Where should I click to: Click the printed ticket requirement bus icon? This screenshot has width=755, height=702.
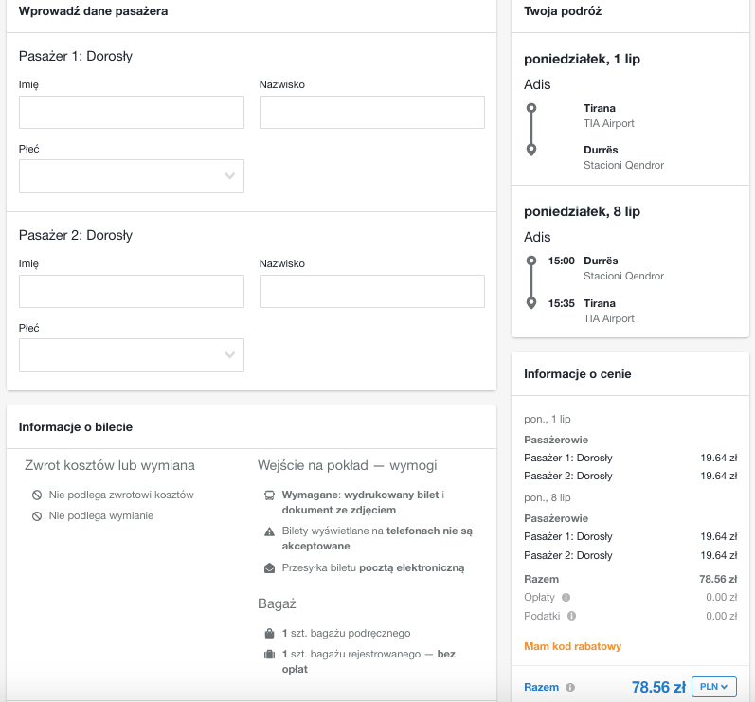click(x=269, y=495)
